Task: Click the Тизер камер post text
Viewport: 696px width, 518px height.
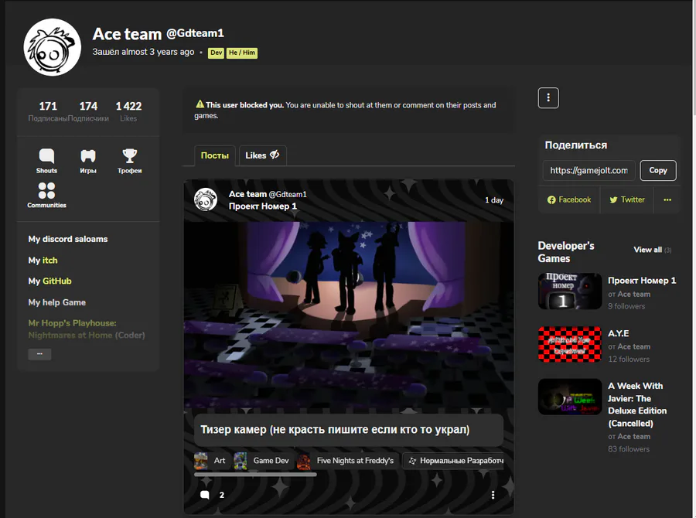Action: click(335, 430)
